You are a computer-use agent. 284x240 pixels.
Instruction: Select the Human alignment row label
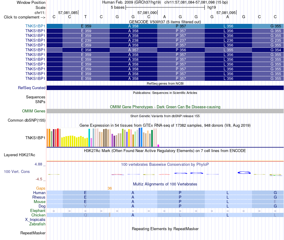click(x=39, y=193)
